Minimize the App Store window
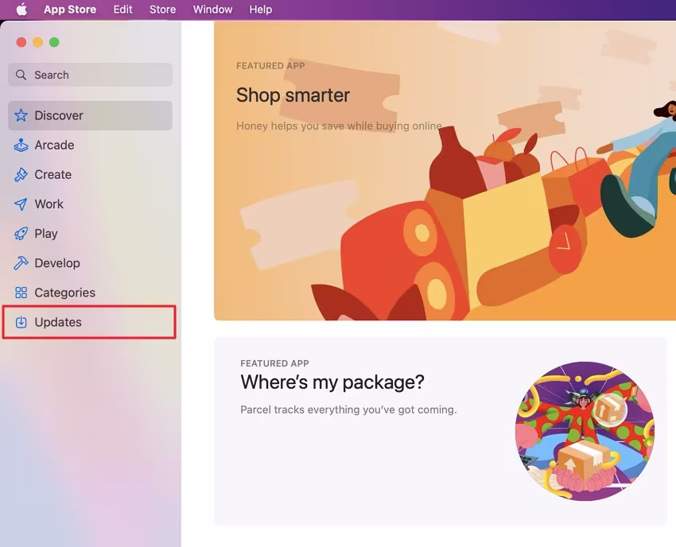 click(38, 42)
